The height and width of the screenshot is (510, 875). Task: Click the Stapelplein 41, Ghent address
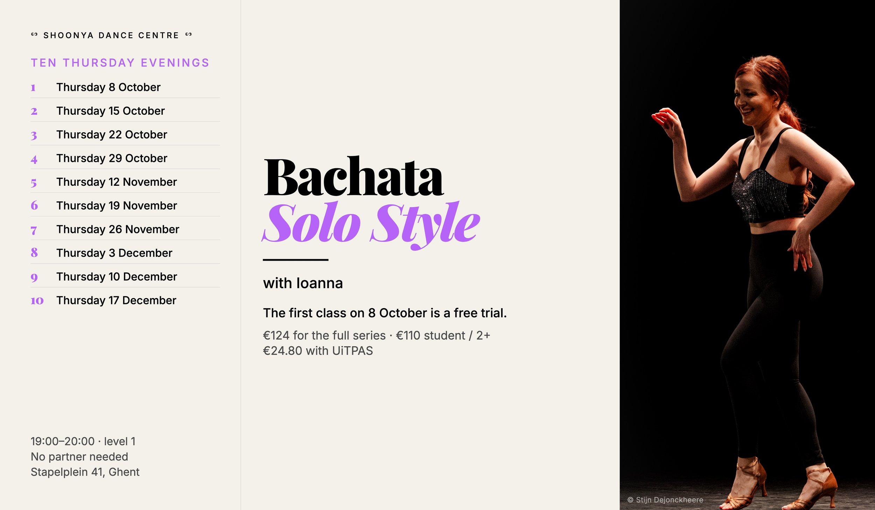(85, 472)
